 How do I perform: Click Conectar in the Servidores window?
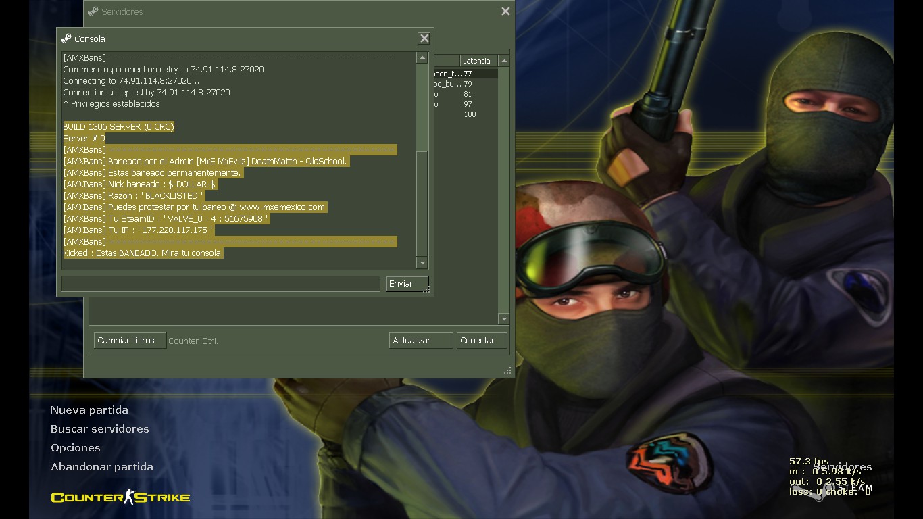point(482,341)
